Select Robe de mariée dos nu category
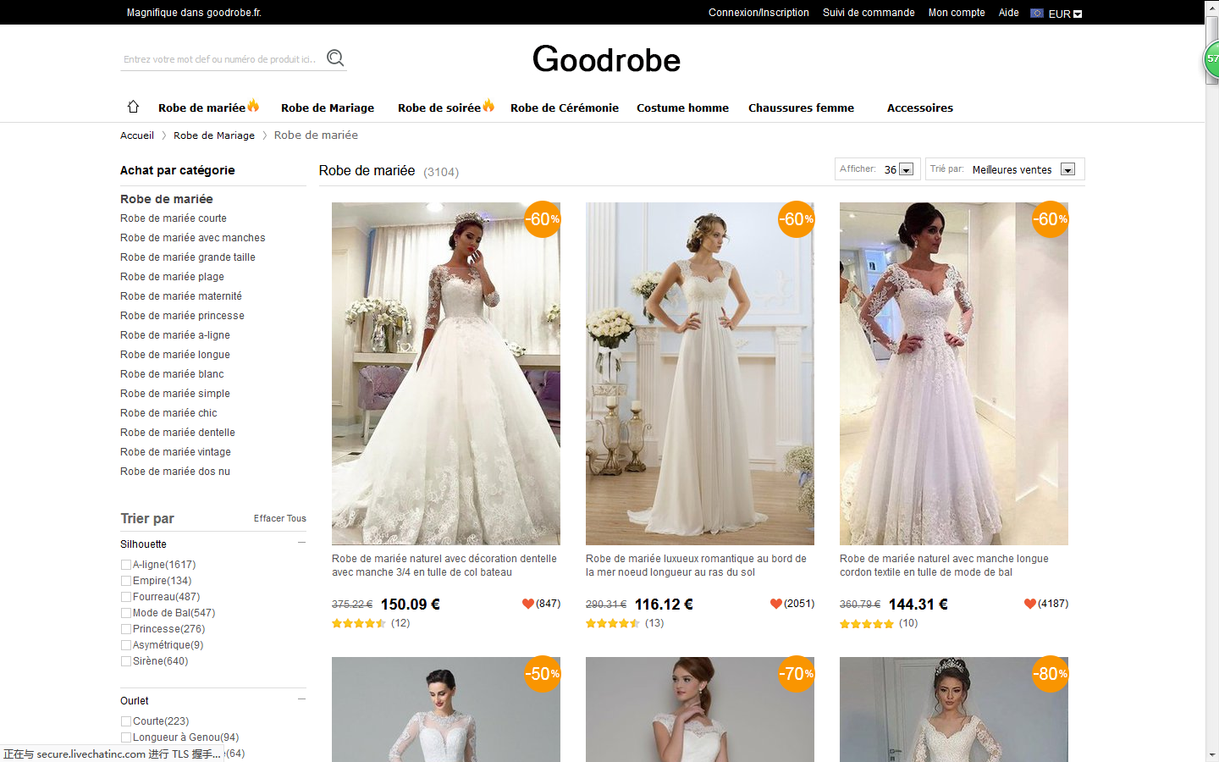Screen dimensions: 1219x762 point(175,472)
